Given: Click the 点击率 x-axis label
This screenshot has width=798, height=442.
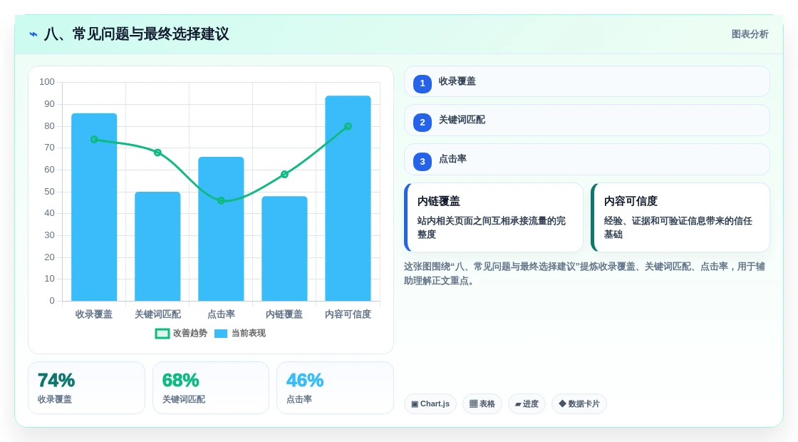Looking at the screenshot, I should 221,314.
